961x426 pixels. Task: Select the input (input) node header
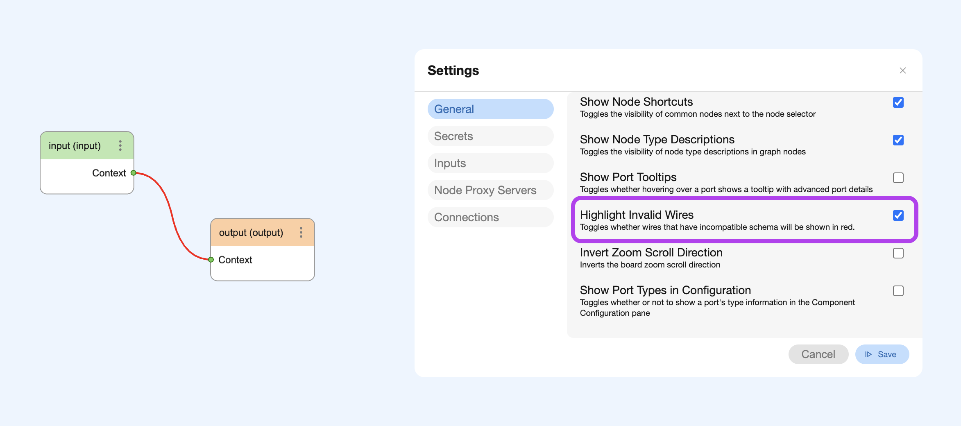87,145
